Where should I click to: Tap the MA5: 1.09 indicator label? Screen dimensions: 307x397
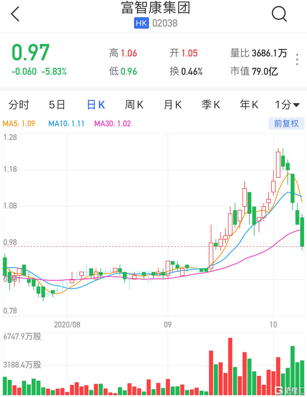point(19,124)
